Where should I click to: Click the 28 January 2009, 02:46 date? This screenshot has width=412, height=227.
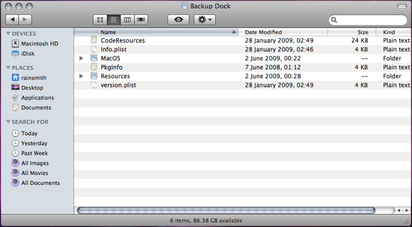[x=279, y=49]
